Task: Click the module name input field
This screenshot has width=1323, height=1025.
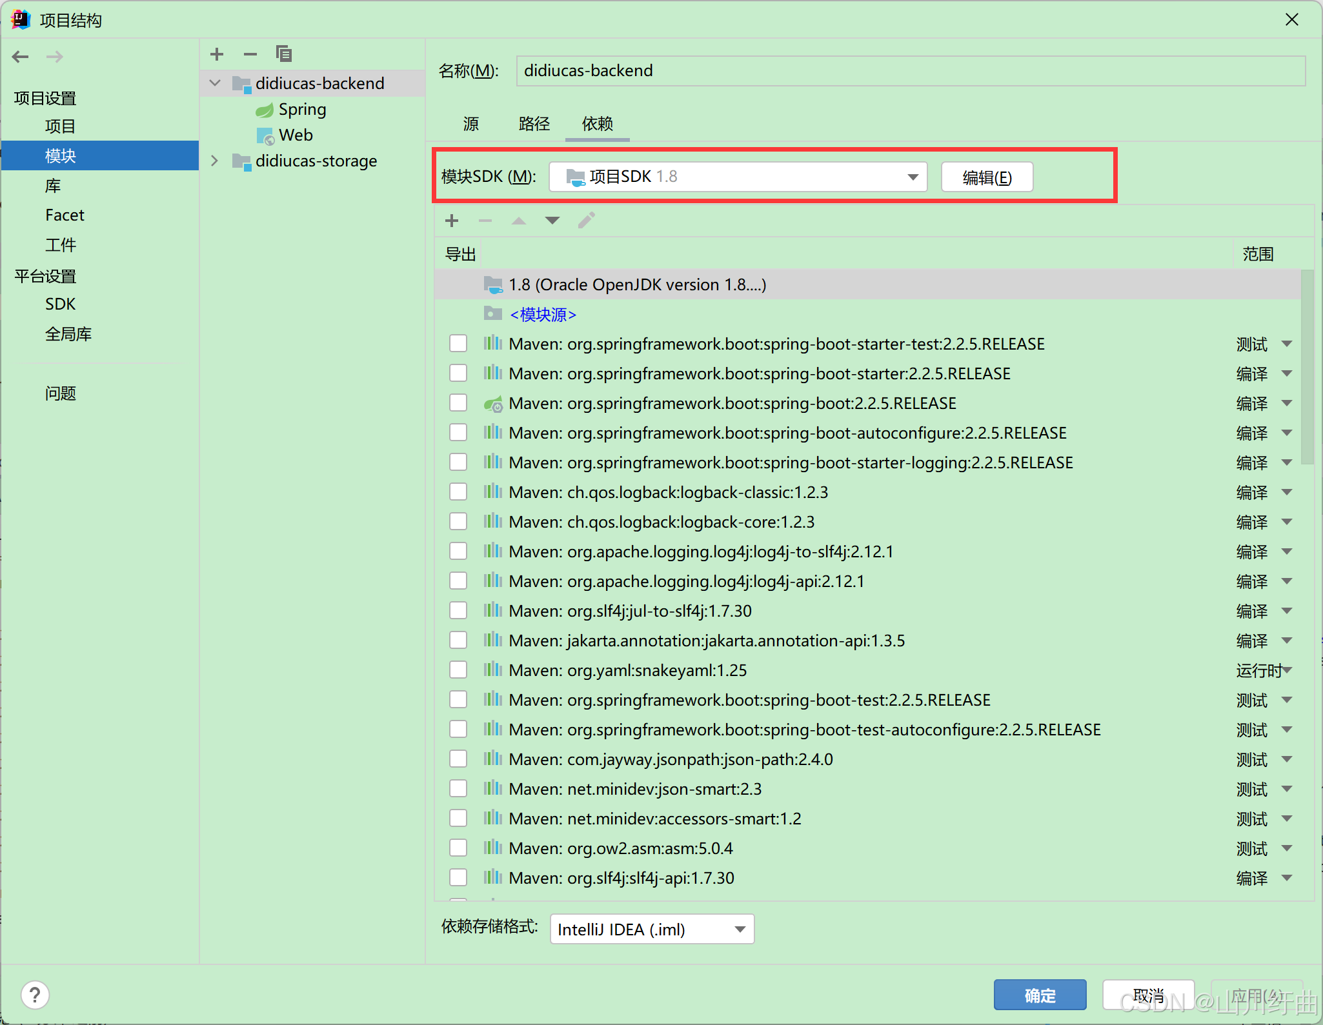Action: pos(910,71)
